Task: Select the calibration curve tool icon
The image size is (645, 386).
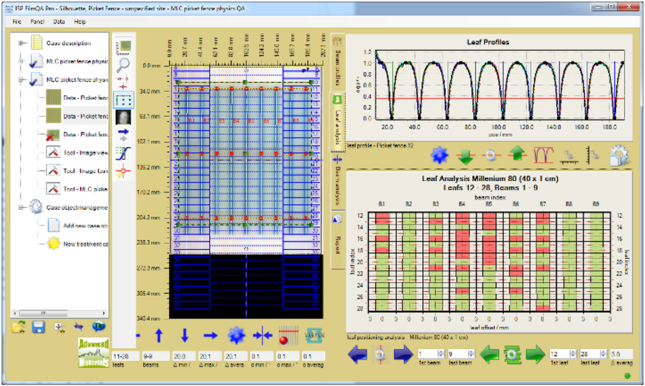Action: 123,153
